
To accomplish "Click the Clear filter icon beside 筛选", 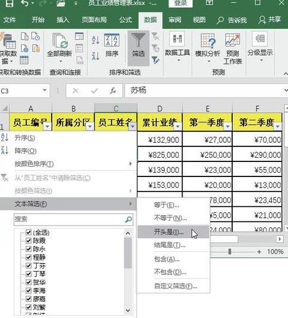I will click(155, 37).
